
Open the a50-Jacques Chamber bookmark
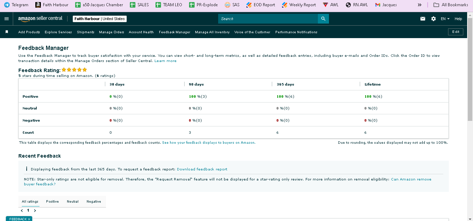[99, 5]
